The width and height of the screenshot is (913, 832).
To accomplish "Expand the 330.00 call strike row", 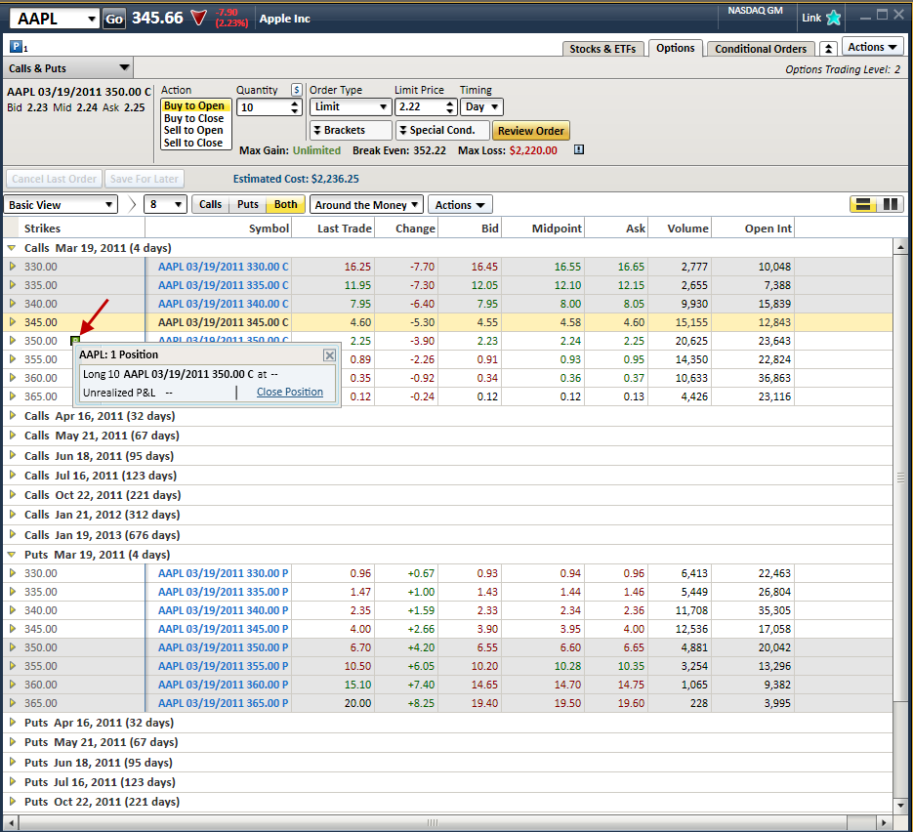I will coord(12,267).
